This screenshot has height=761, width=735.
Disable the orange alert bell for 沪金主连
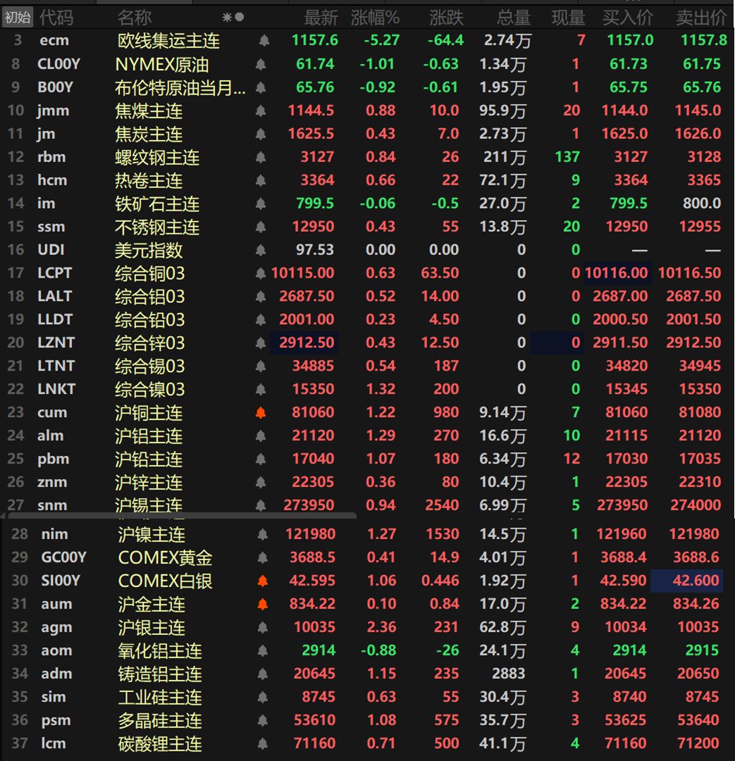coord(263,605)
